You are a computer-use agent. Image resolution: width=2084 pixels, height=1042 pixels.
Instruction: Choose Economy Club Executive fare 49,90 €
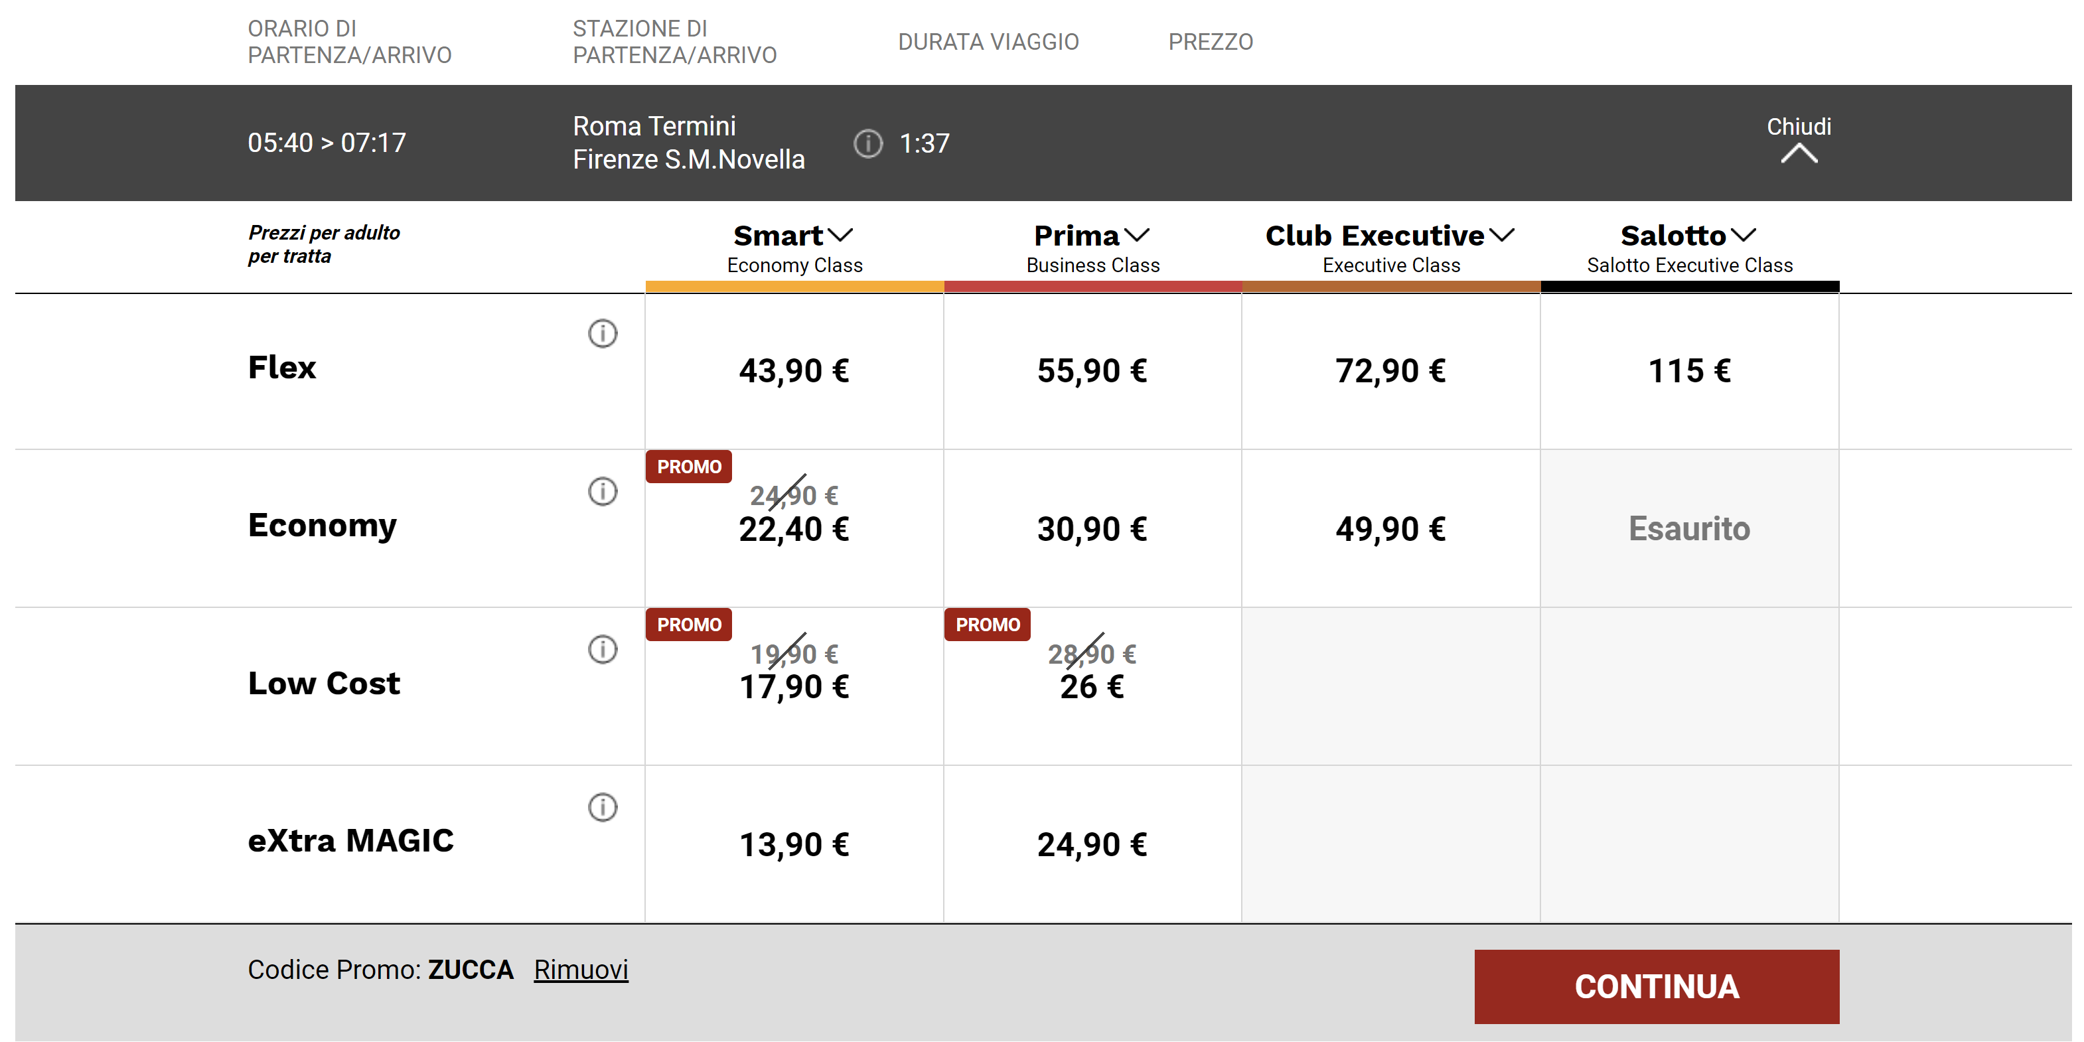click(x=1390, y=529)
